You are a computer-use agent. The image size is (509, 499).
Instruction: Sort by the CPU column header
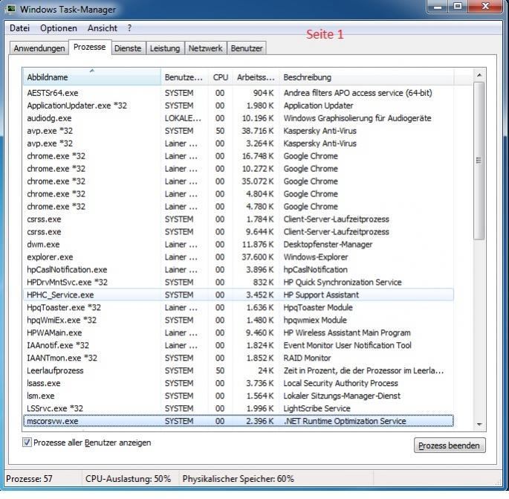click(x=221, y=77)
